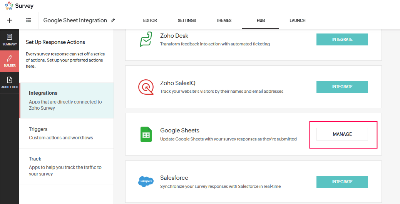
Task: Open Summary in the left sidebar
Action: pos(10,40)
